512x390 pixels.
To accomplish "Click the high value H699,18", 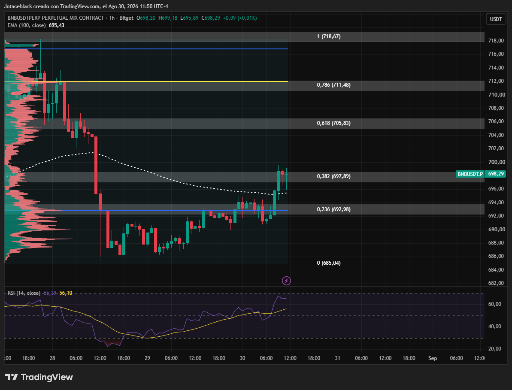I will click(x=168, y=18).
